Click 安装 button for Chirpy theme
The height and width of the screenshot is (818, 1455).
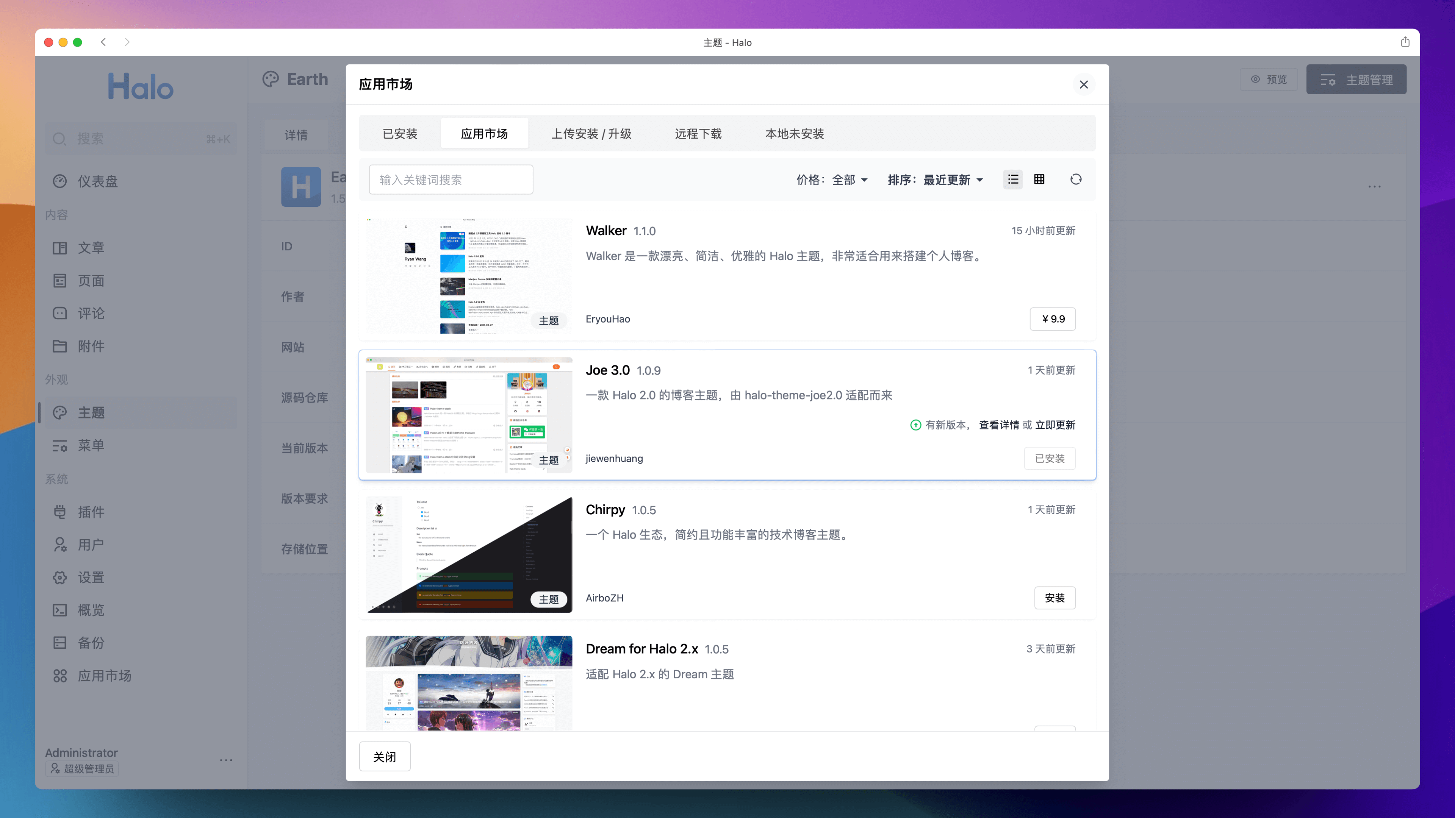tap(1053, 597)
